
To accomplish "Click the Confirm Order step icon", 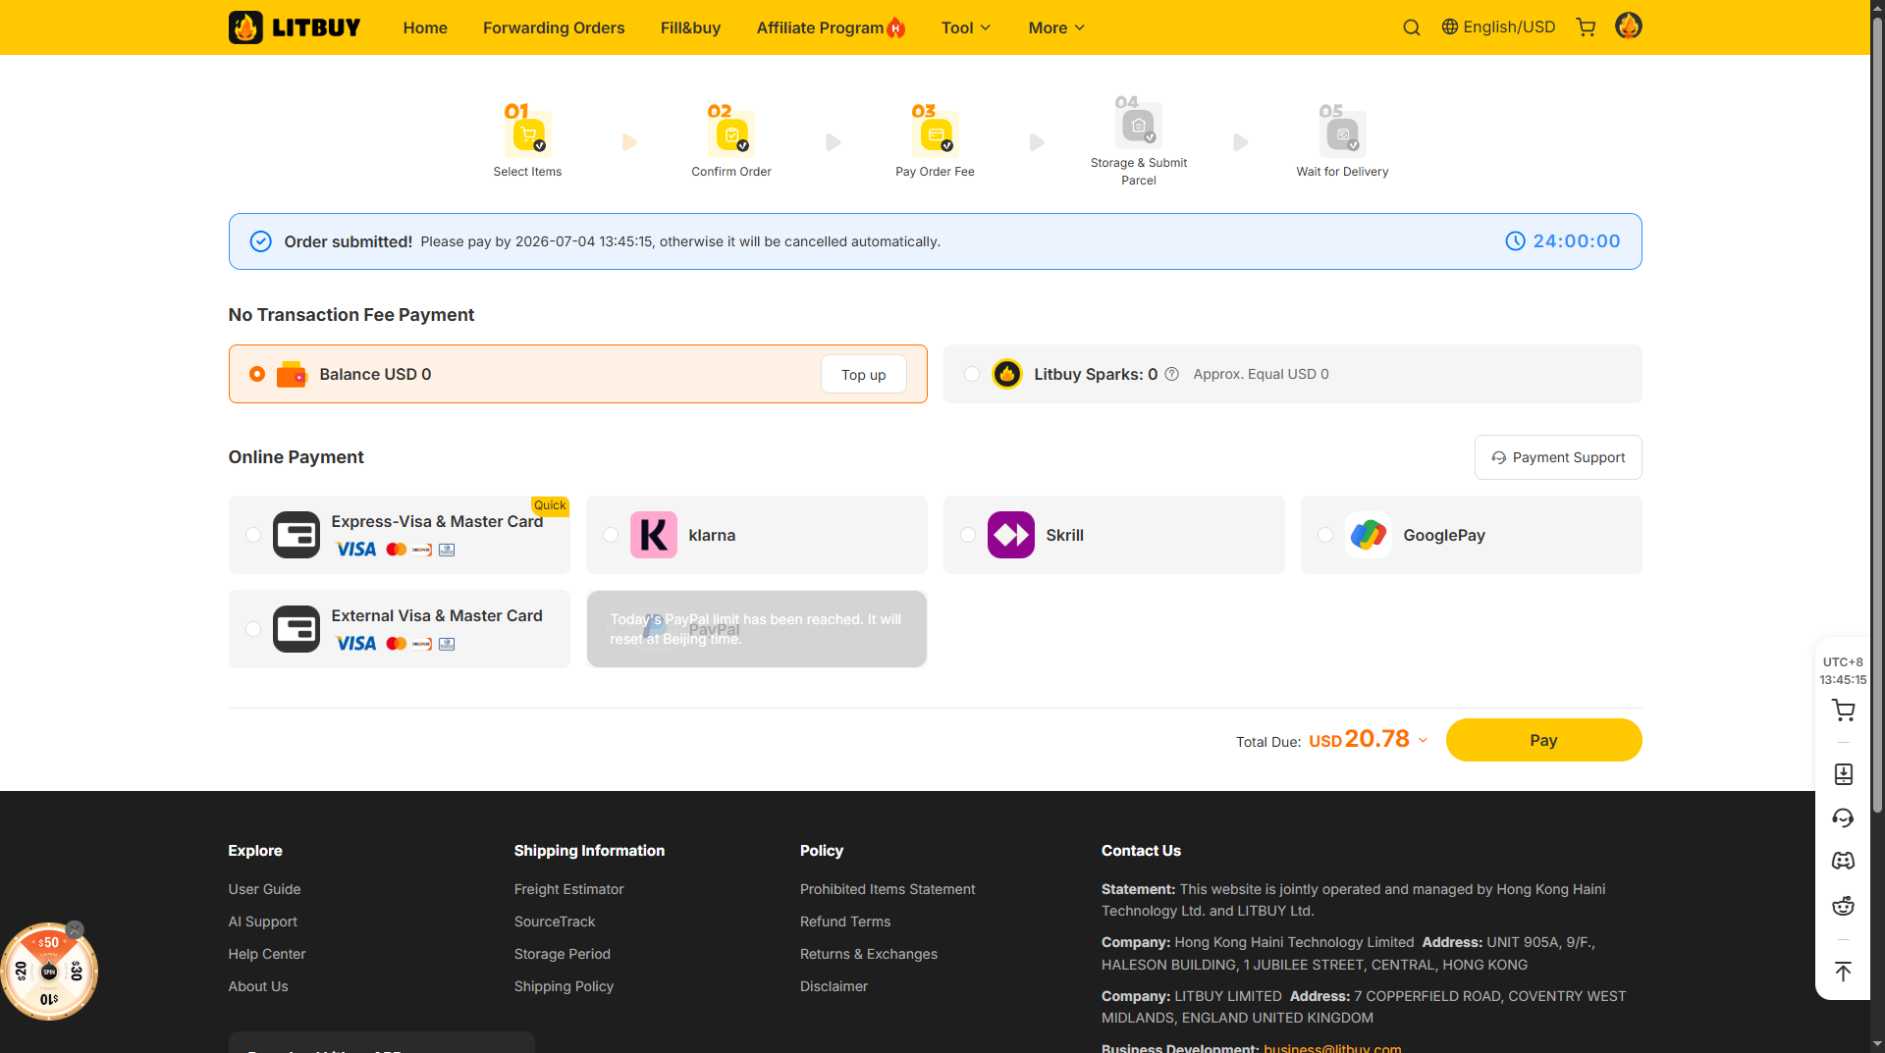I will pyautogui.click(x=731, y=133).
